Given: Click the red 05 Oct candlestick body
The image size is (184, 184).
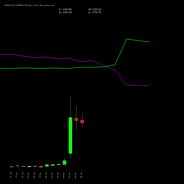Looking at the screenshot, I should [x=76, y=120].
